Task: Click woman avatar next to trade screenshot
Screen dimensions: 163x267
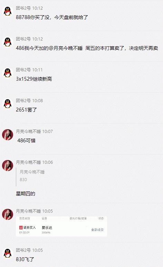Action: (x=8, y=214)
